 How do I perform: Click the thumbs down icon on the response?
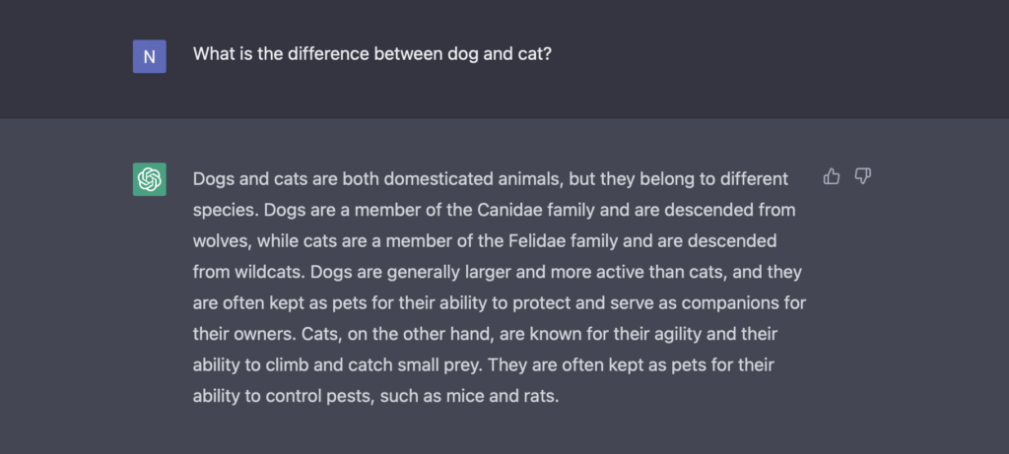[x=863, y=176]
